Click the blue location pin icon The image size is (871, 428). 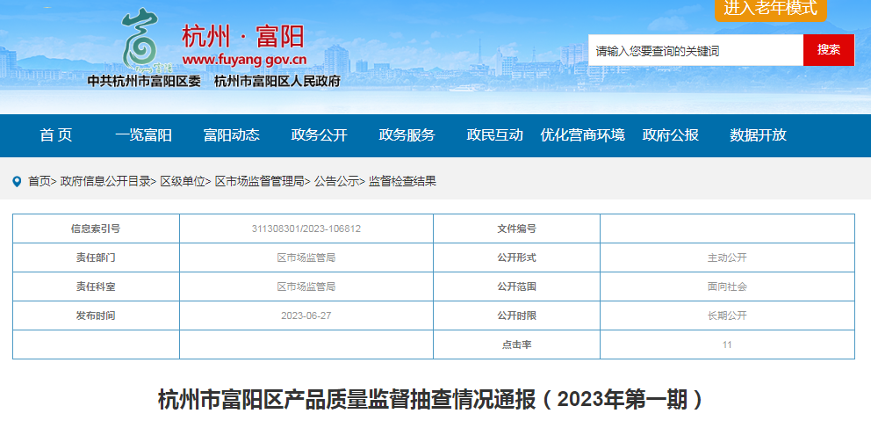pos(17,182)
